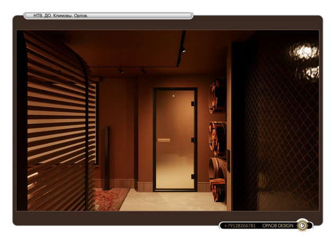Viewport: 332px width, 237px height.
Task: Click the lower door hinge
Action: click(x=194, y=176)
